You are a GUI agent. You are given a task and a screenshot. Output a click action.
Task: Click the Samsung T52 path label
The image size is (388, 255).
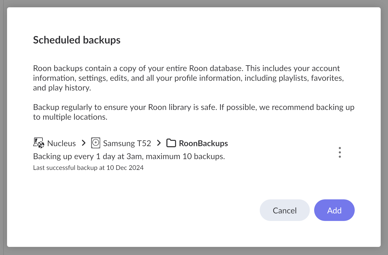pyautogui.click(x=127, y=143)
